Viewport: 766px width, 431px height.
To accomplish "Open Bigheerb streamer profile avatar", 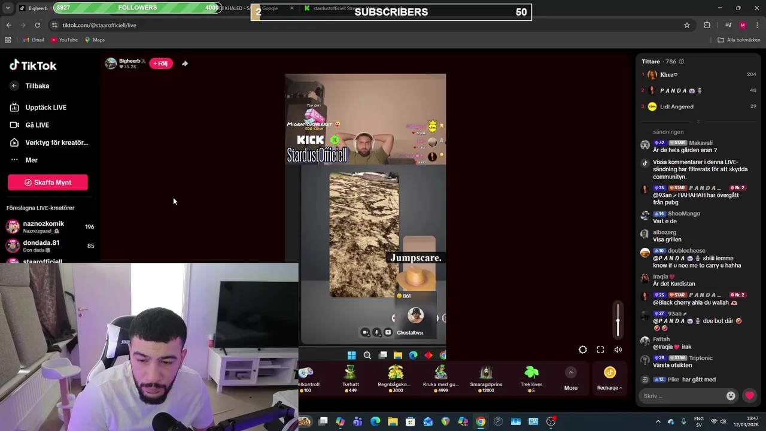I will 111,63.
